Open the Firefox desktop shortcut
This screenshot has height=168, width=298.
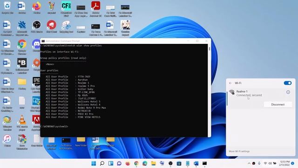click(37, 7)
